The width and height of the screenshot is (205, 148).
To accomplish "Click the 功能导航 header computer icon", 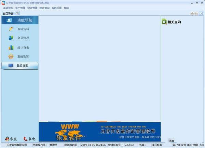I will pos(9,20).
